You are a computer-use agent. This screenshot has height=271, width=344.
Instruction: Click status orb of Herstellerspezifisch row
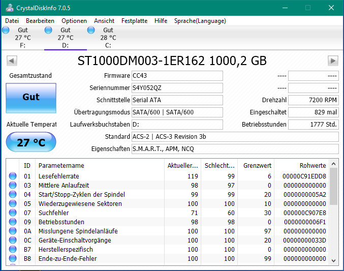click(13, 249)
